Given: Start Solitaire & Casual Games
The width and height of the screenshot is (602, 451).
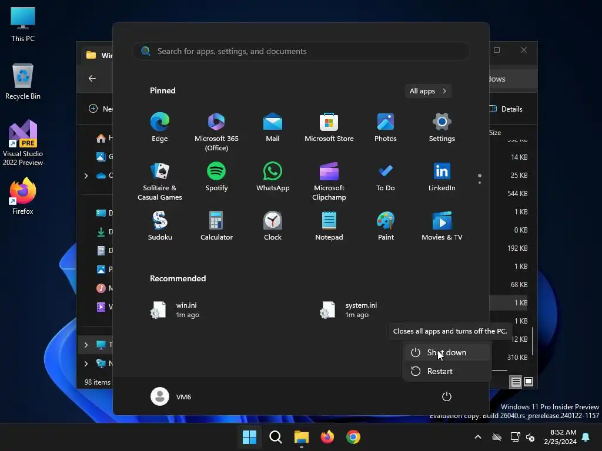Looking at the screenshot, I should point(160,181).
